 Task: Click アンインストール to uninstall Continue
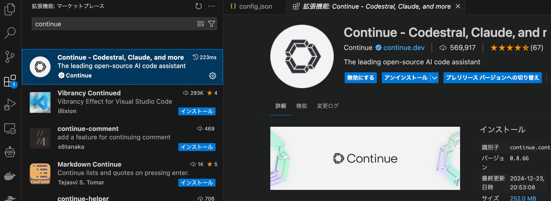(x=405, y=78)
